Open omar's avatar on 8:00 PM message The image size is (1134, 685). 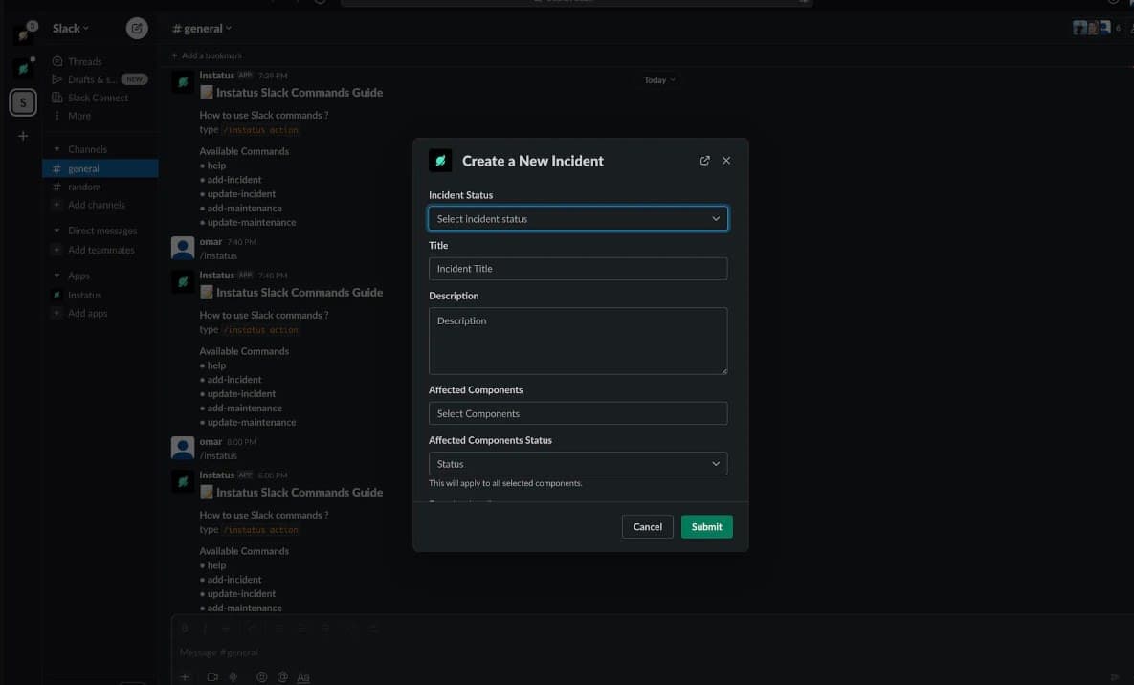coord(183,448)
